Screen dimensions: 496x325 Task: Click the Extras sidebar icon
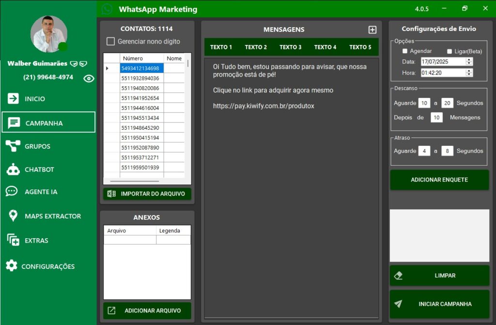tap(13, 240)
